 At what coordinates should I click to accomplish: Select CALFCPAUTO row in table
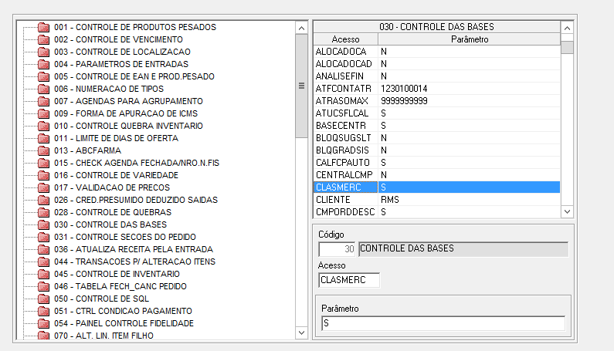436,163
